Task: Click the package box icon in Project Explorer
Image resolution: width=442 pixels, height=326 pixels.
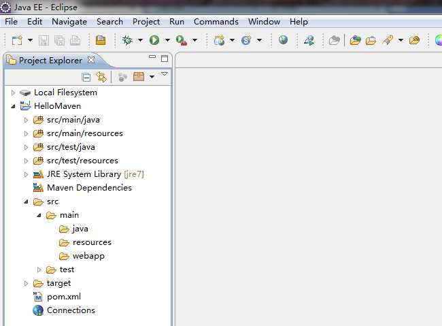Action: pyautogui.click(x=139, y=76)
